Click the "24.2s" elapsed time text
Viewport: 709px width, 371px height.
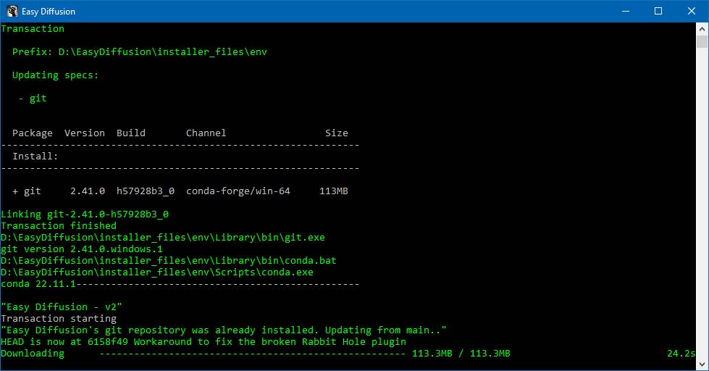pos(681,354)
